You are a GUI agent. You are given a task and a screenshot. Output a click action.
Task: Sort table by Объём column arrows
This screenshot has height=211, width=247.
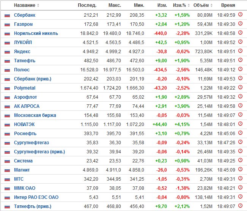point(211,5)
